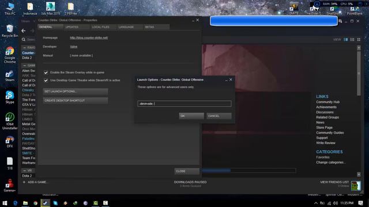369x207 pixels.
Task: Open Achievements link
Action: [326, 108]
